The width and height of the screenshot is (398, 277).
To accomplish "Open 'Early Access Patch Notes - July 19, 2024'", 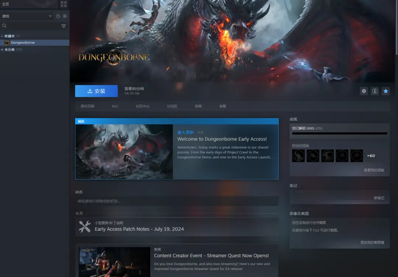I will click(x=139, y=229).
